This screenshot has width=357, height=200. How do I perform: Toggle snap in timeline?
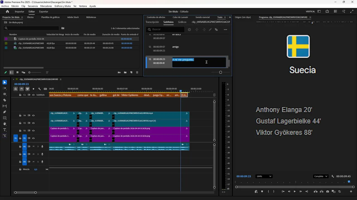click(21, 89)
